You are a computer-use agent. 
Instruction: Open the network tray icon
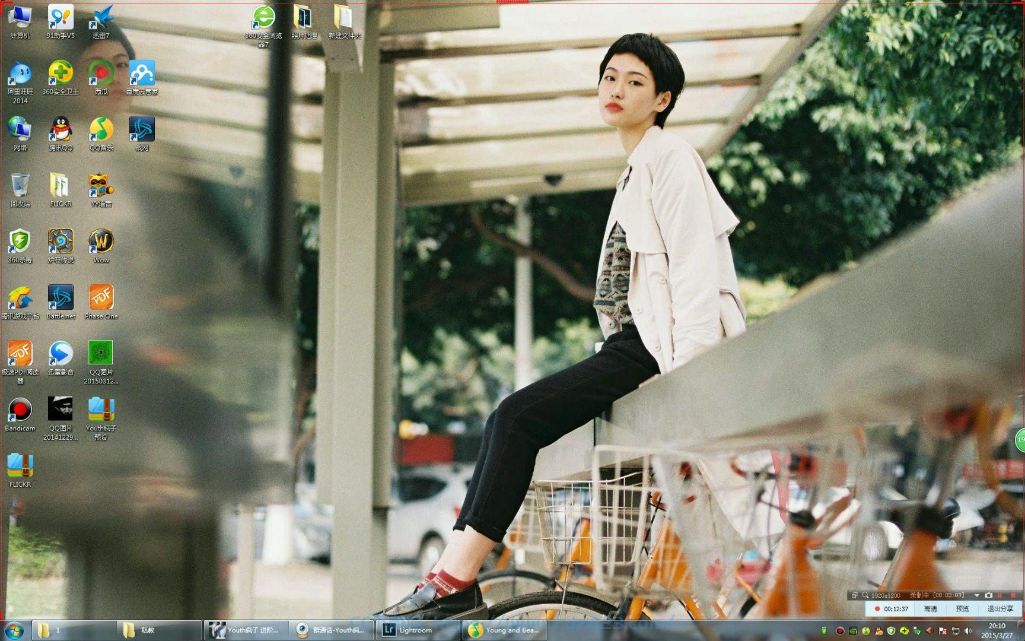pyautogui.click(x=956, y=631)
